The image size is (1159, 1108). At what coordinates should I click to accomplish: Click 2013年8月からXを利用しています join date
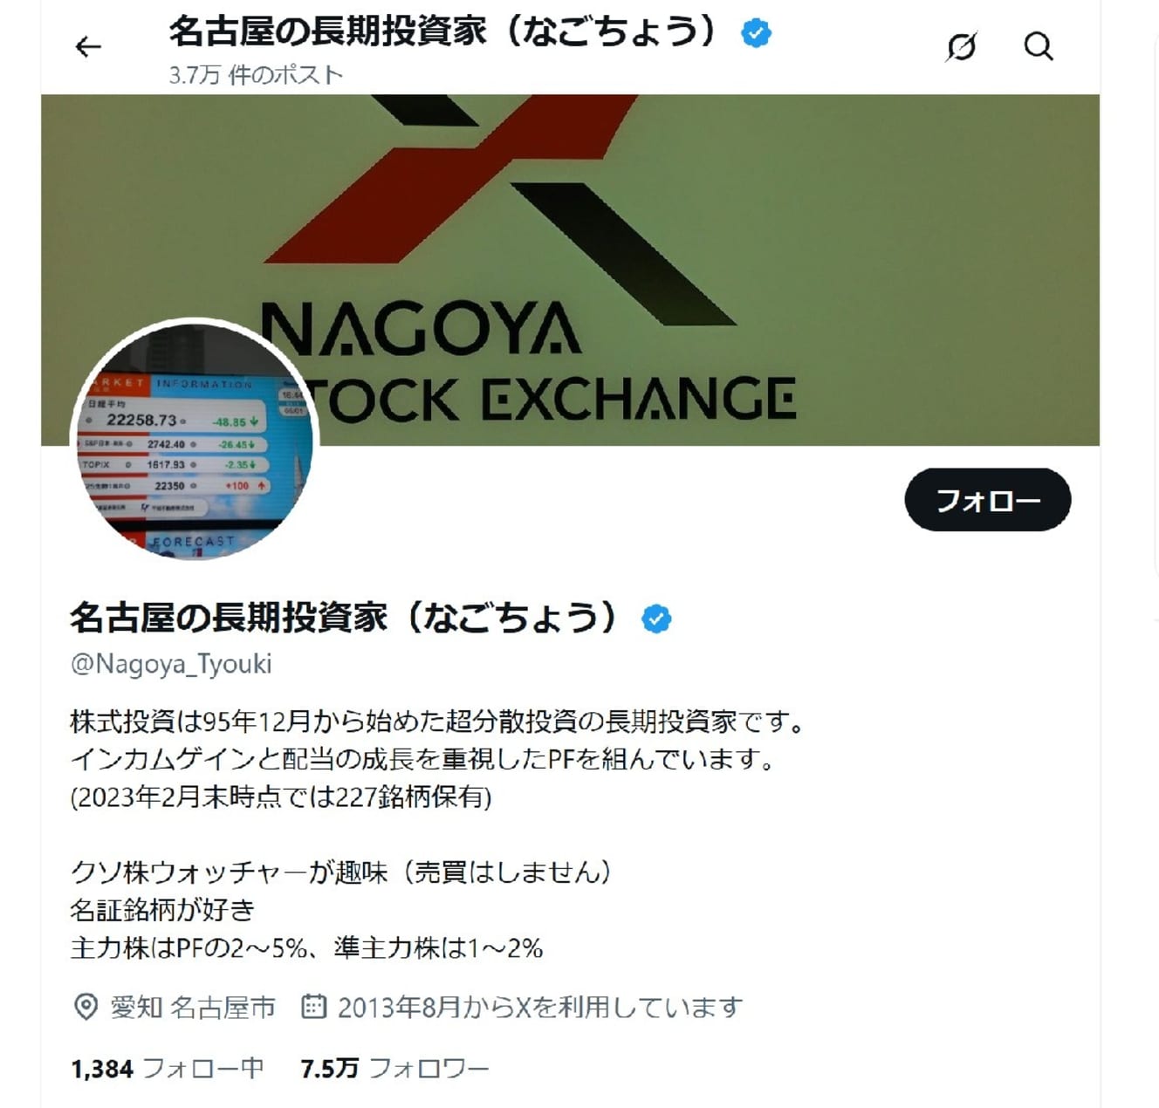tap(540, 1007)
